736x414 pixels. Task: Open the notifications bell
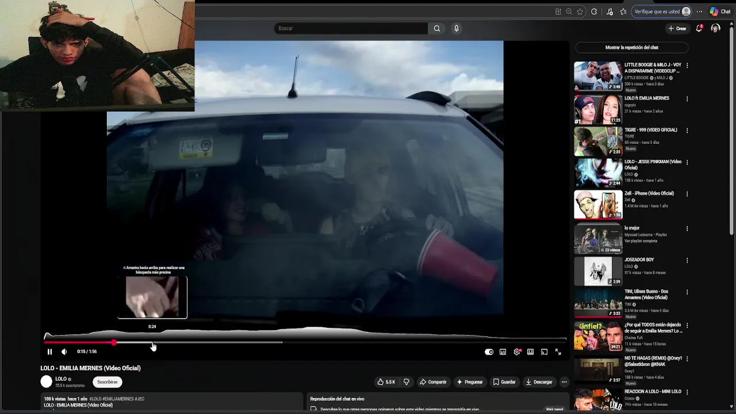(x=699, y=28)
